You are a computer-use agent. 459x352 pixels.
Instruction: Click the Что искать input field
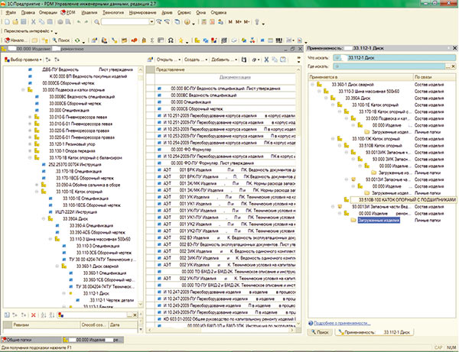point(394,56)
